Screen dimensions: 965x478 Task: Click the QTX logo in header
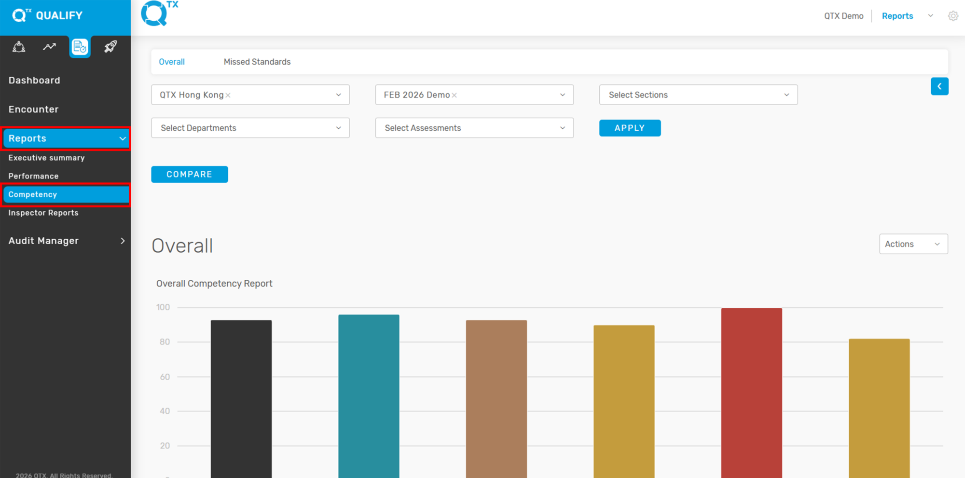click(x=159, y=13)
